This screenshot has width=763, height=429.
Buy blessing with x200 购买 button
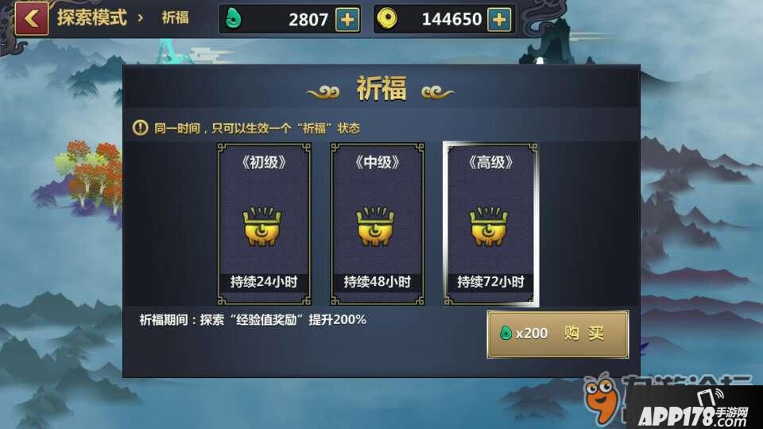point(558,334)
